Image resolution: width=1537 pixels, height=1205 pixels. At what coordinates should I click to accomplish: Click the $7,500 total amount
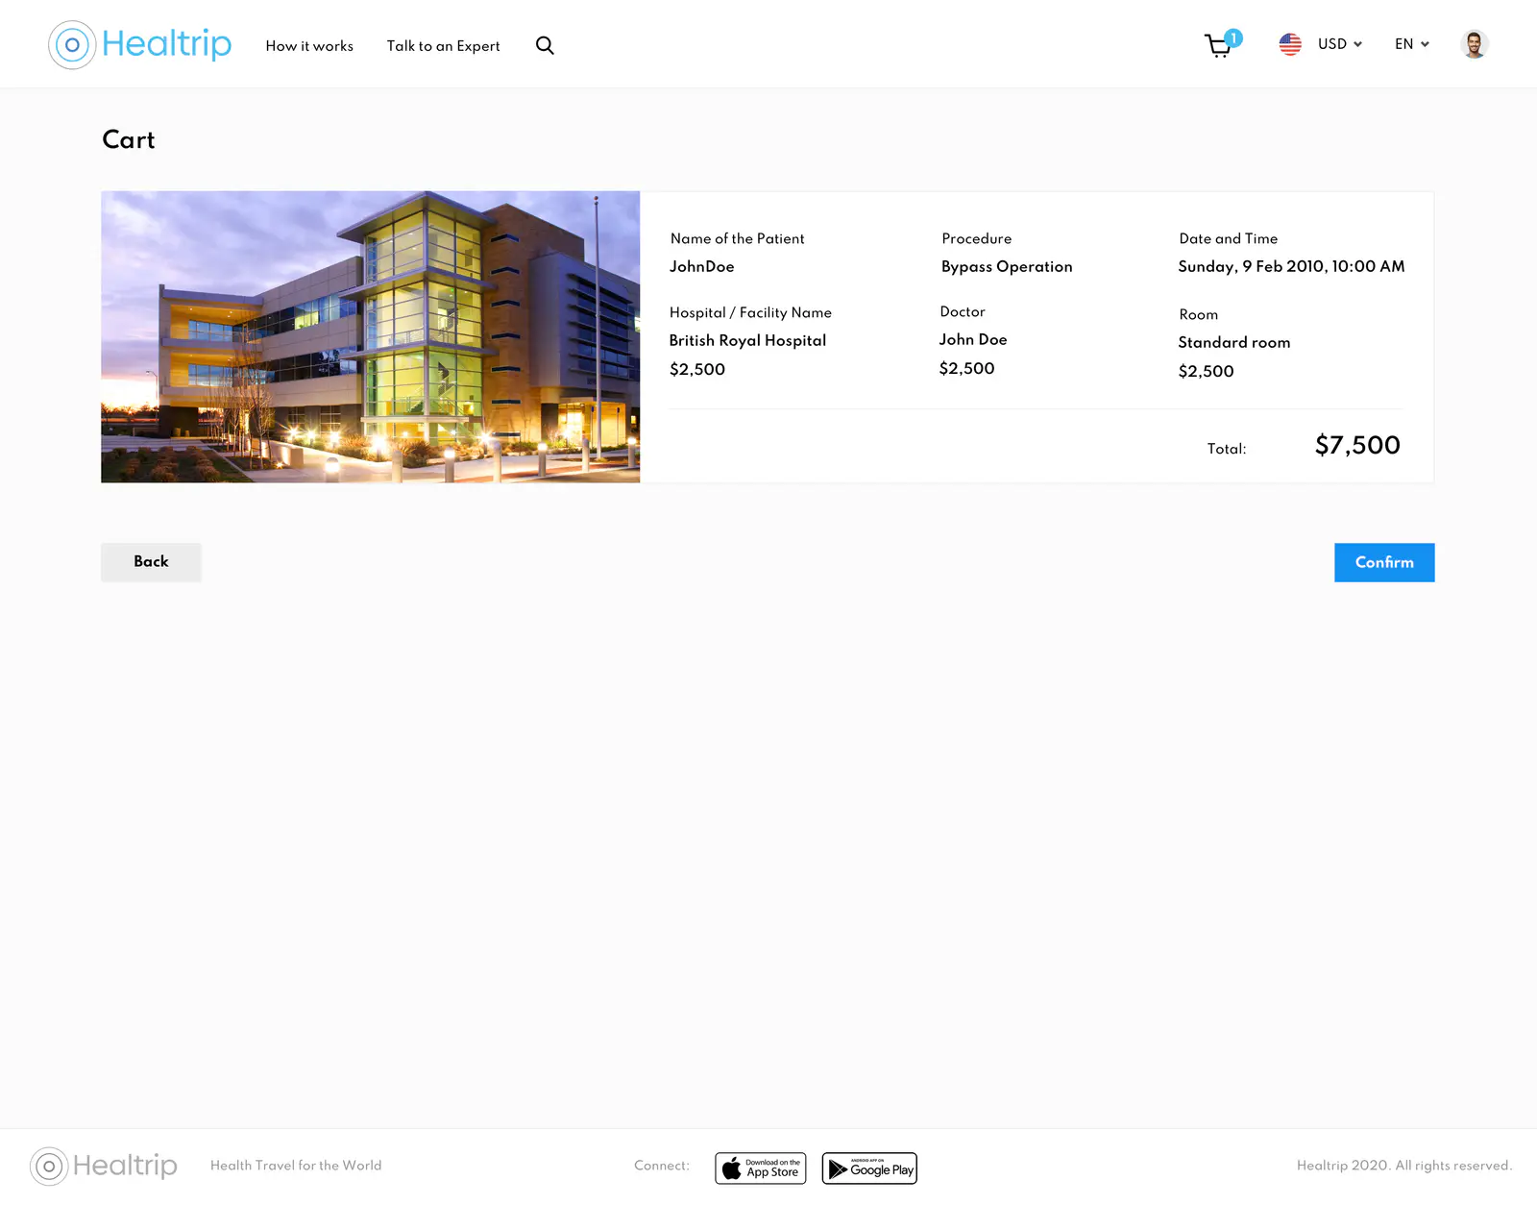pos(1357,446)
